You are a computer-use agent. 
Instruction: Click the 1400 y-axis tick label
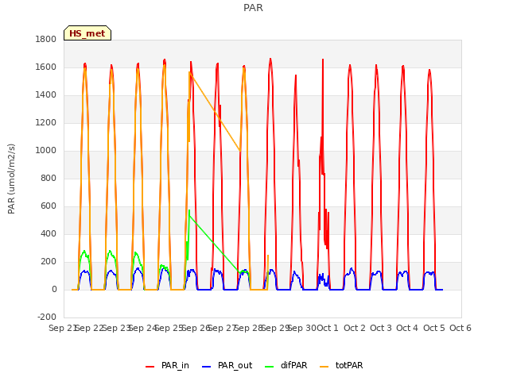(x=46, y=95)
